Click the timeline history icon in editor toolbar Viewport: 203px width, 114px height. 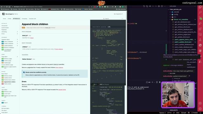tap(144, 6)
